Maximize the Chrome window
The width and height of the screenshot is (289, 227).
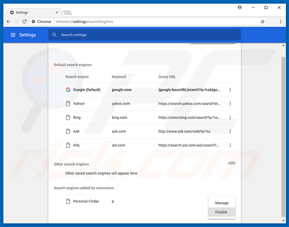pyautogui.click(x=266, y=7)
